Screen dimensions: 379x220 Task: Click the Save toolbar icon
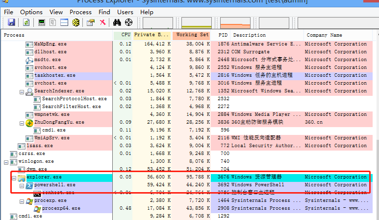[11, 22]
